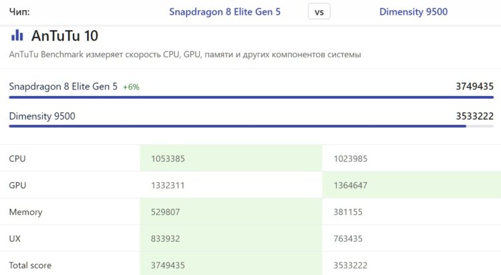The height and width of the screenshot is (275, 501).
Task: Select the Dimensity total score 3533222 above the bar
Action: click(x=474, y=116)
